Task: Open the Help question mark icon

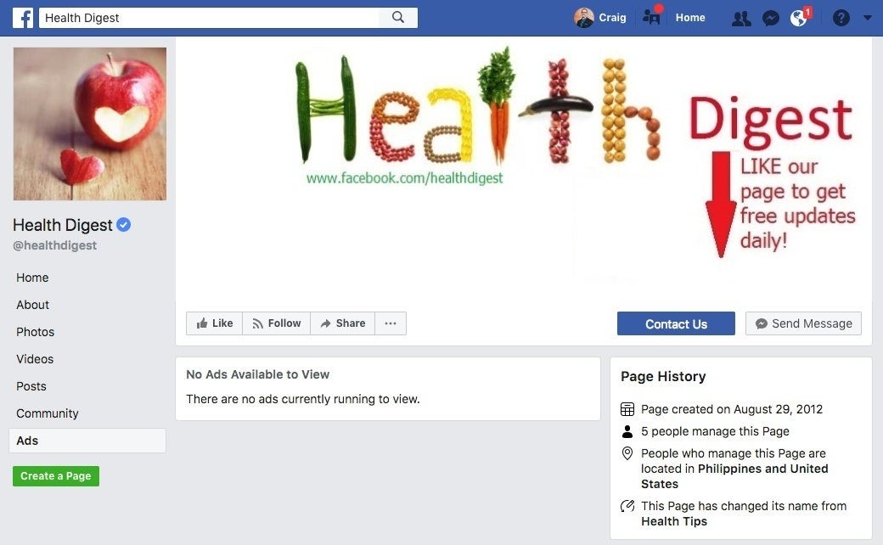Action: 841,18
